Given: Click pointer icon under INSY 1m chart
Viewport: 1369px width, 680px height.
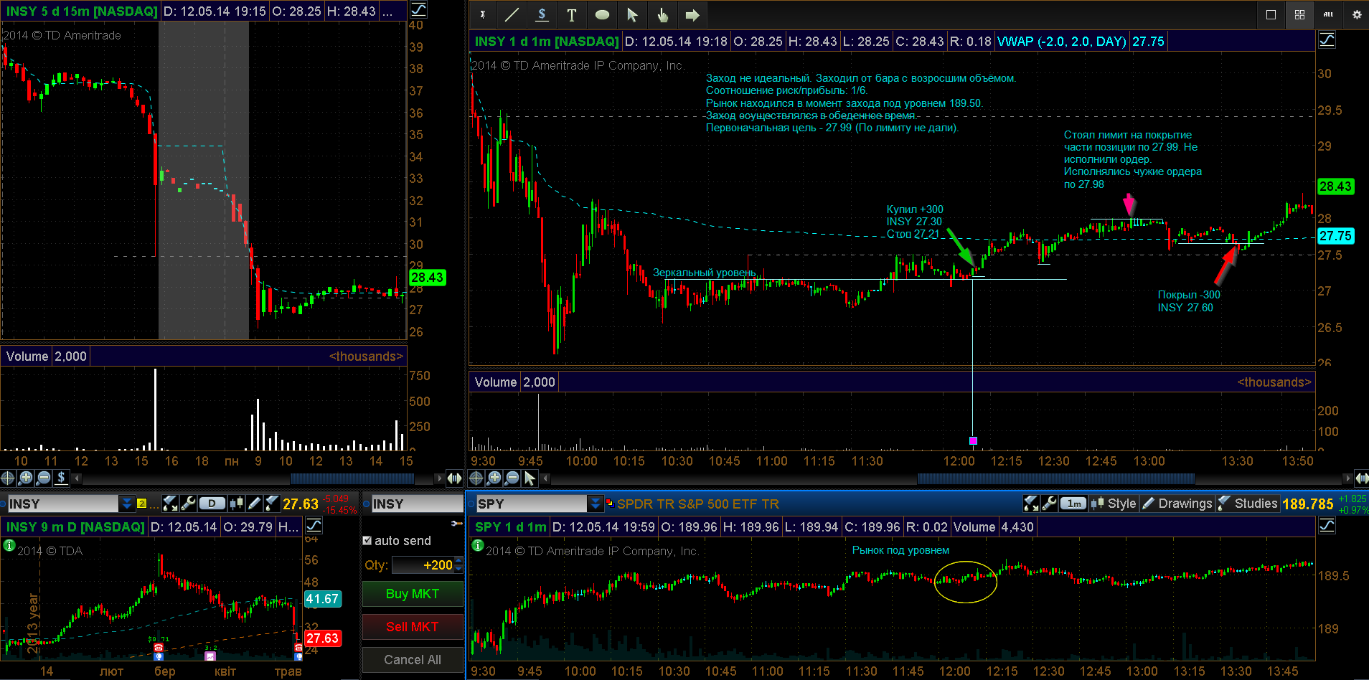Looking at the screenshot, I should click(530, 478).
